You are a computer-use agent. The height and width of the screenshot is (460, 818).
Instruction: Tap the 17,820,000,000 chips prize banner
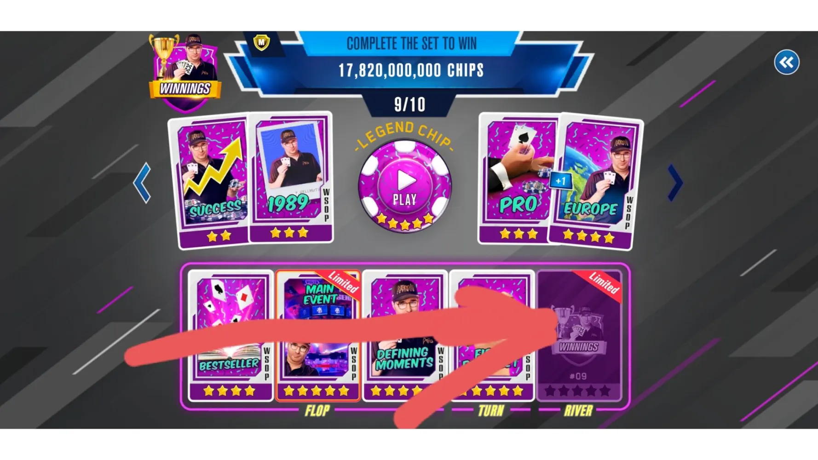pos(411,70)
